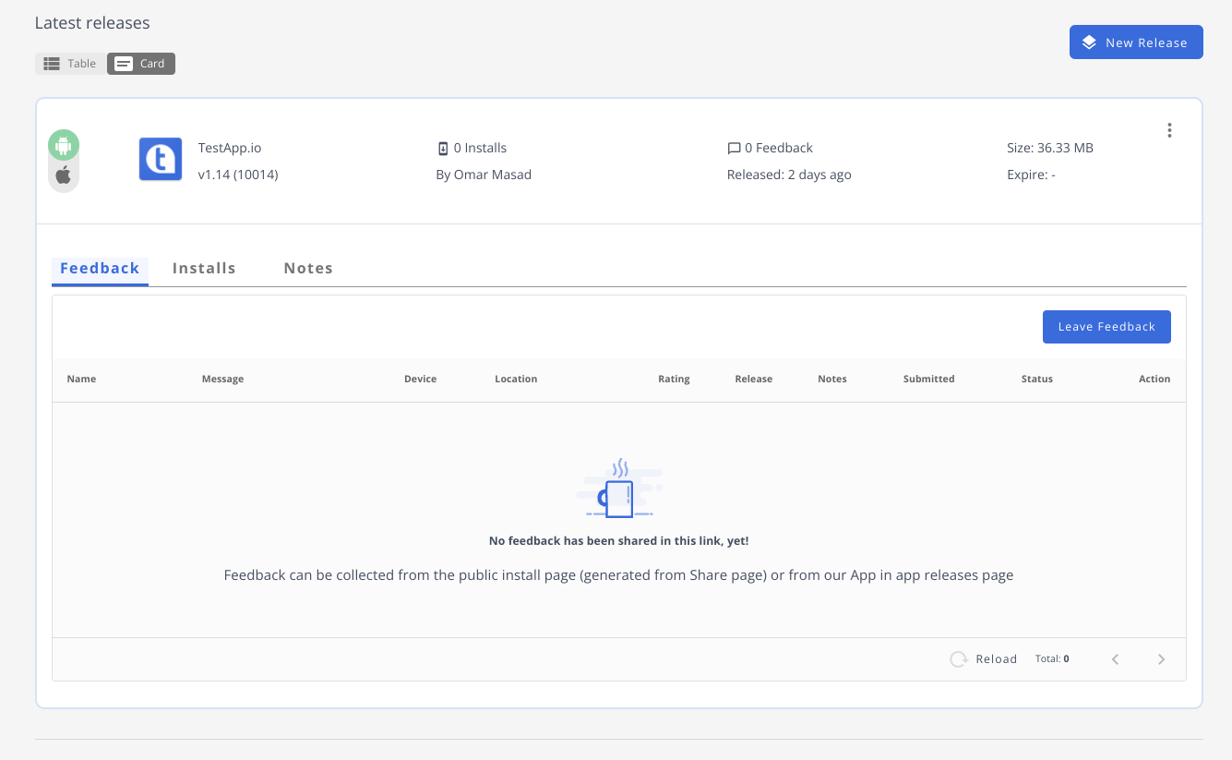Click the Name column header
This screenshot has width=1232, height=760.
[81, 379]
